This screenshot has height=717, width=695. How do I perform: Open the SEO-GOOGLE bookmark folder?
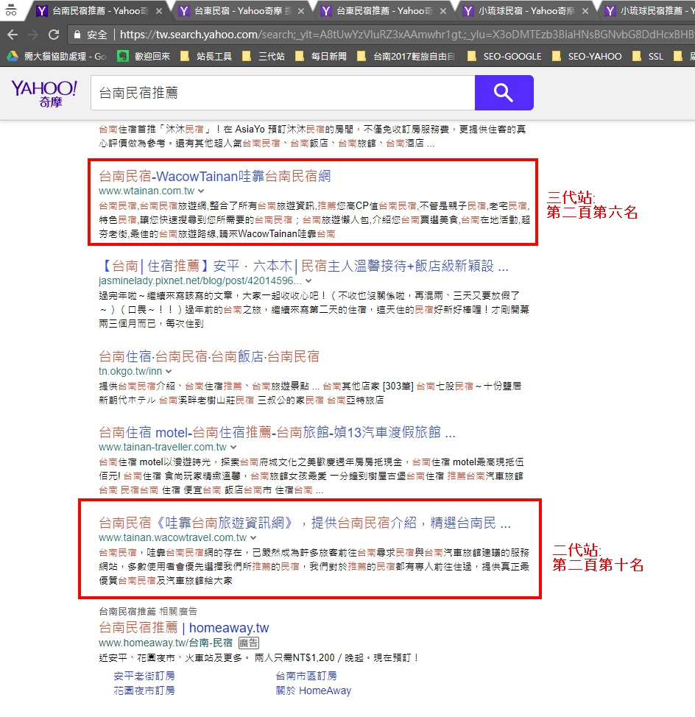504,56
